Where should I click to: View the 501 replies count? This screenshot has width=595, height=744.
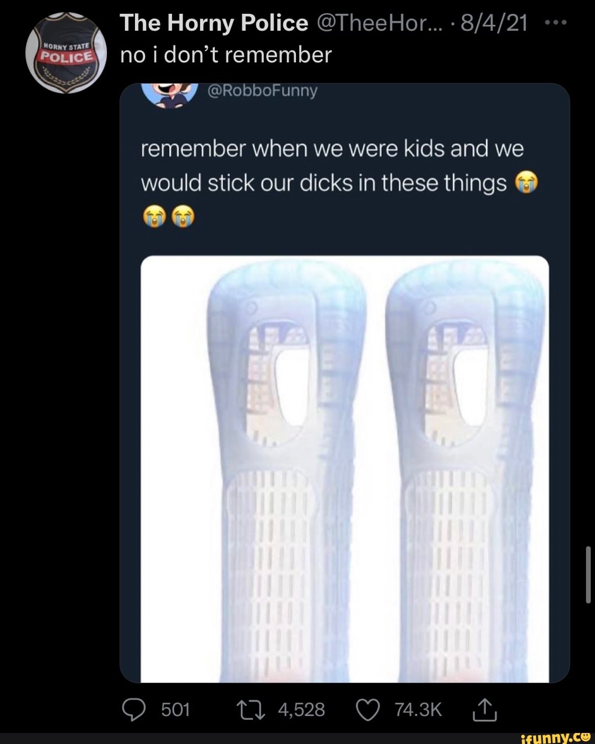(176, 710)
